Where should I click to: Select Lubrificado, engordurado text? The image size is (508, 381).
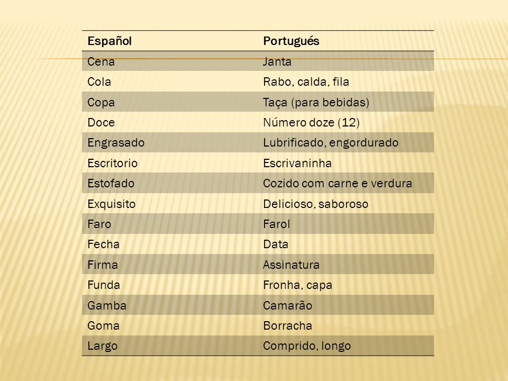pos(331,143)
